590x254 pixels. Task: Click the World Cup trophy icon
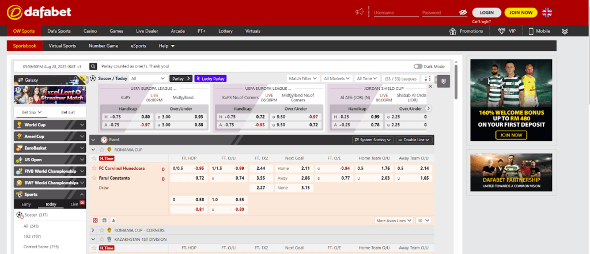(x=19, y=124)
